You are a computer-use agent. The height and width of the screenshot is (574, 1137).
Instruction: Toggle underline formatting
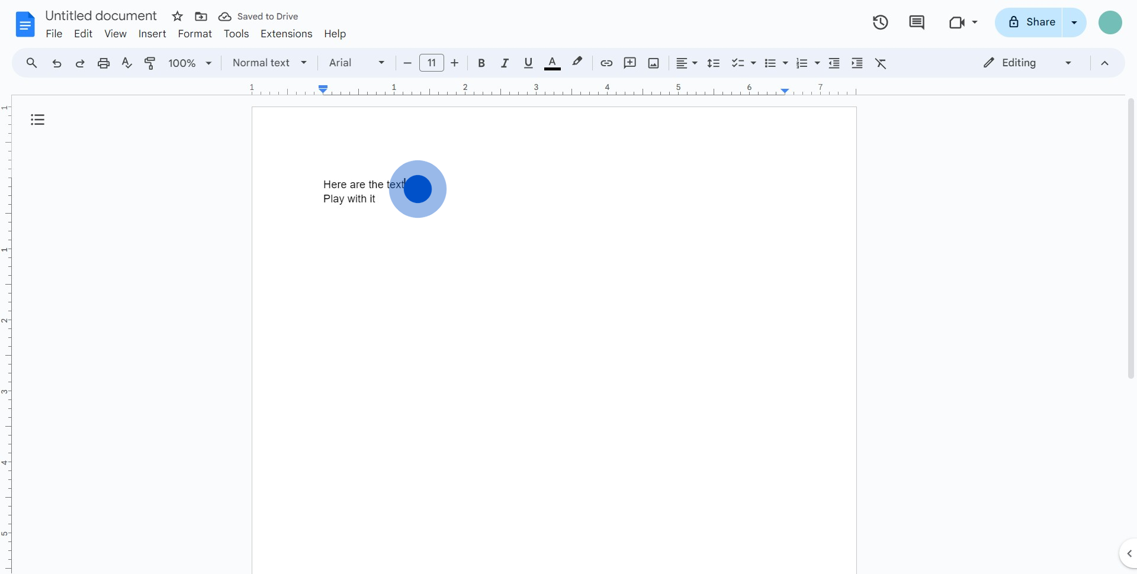(x=528, y=63)
